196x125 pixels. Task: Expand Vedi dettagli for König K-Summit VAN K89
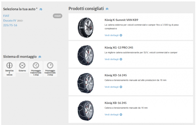[x=113, y=35]
